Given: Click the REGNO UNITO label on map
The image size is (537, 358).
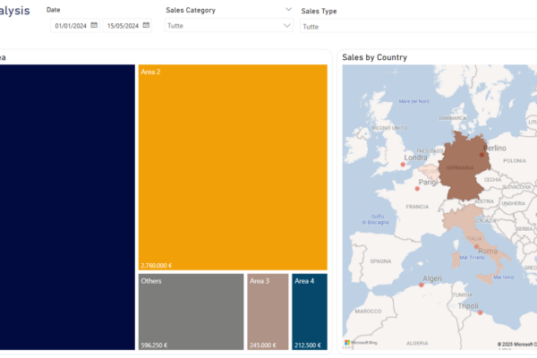Looking at the screenshot, I should pos(389,128).
